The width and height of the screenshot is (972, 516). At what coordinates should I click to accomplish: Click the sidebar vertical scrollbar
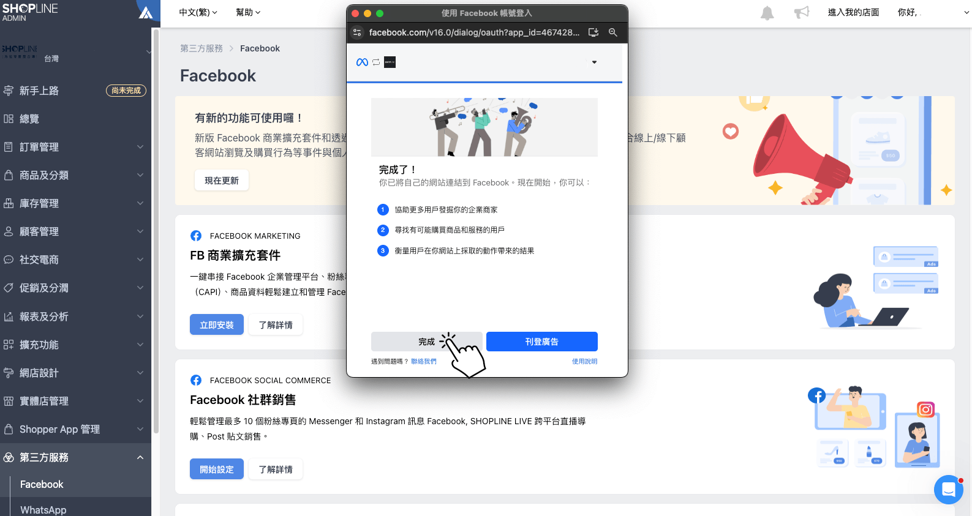coord(156,233)
